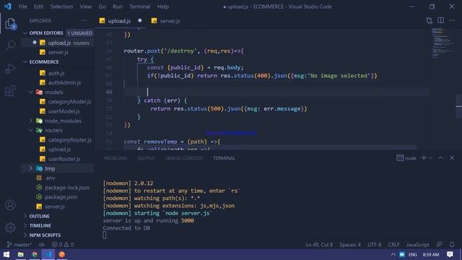Image resolution: width=462 pixels, height=260 pixels.
Task: Change encoding via UTF-8 status item
Action: 374,245
